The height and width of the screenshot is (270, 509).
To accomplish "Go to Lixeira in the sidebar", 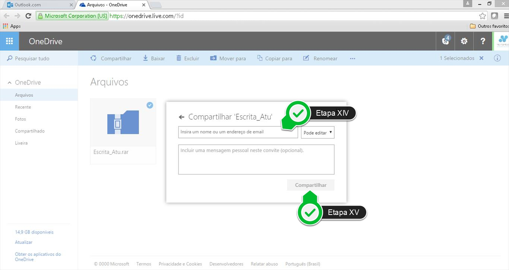I will click(21, 143).
